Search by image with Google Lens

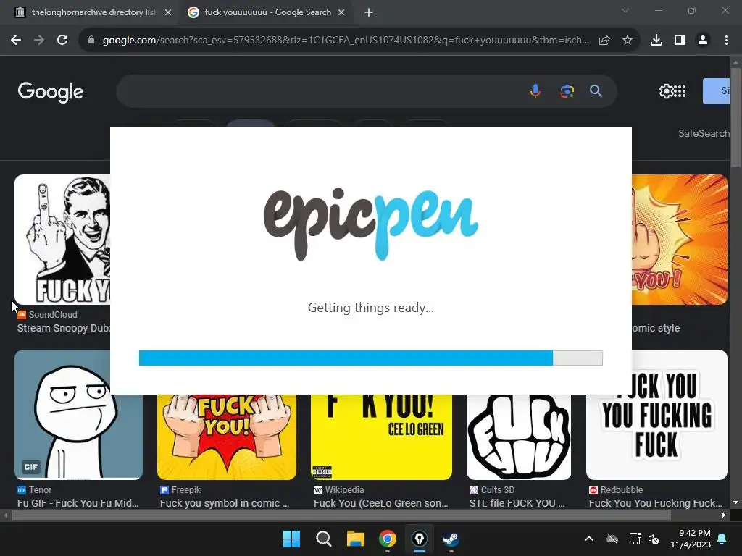click(567, 90)
